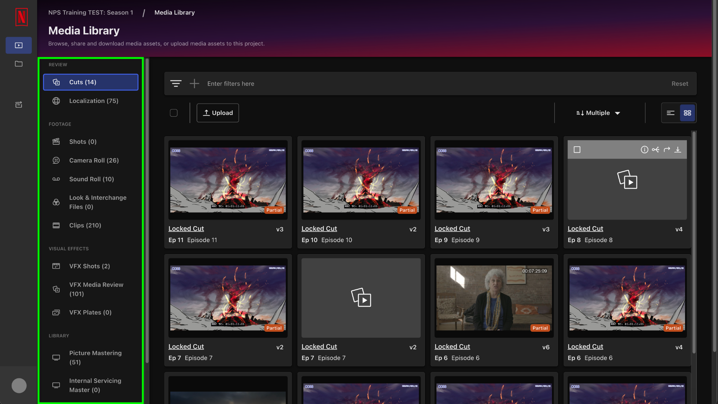Select Localization (75) category
Image resolution: width=718 pixels, height=404 pixels.
point(90,101)
